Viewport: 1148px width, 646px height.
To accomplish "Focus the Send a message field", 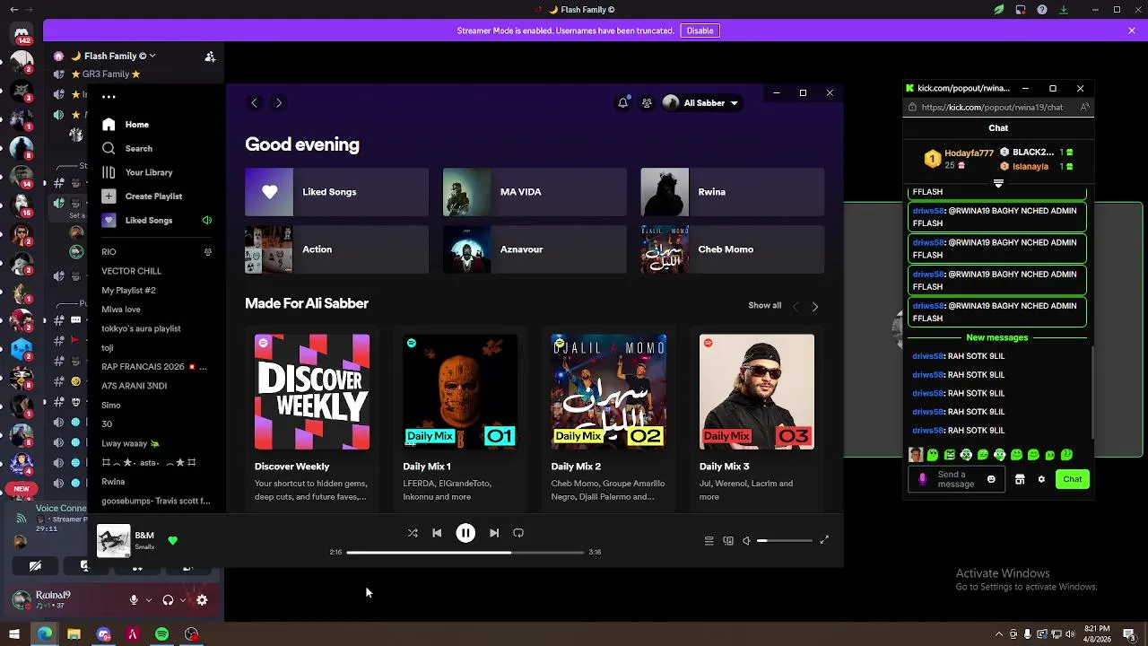I will [x=956, y=479].
